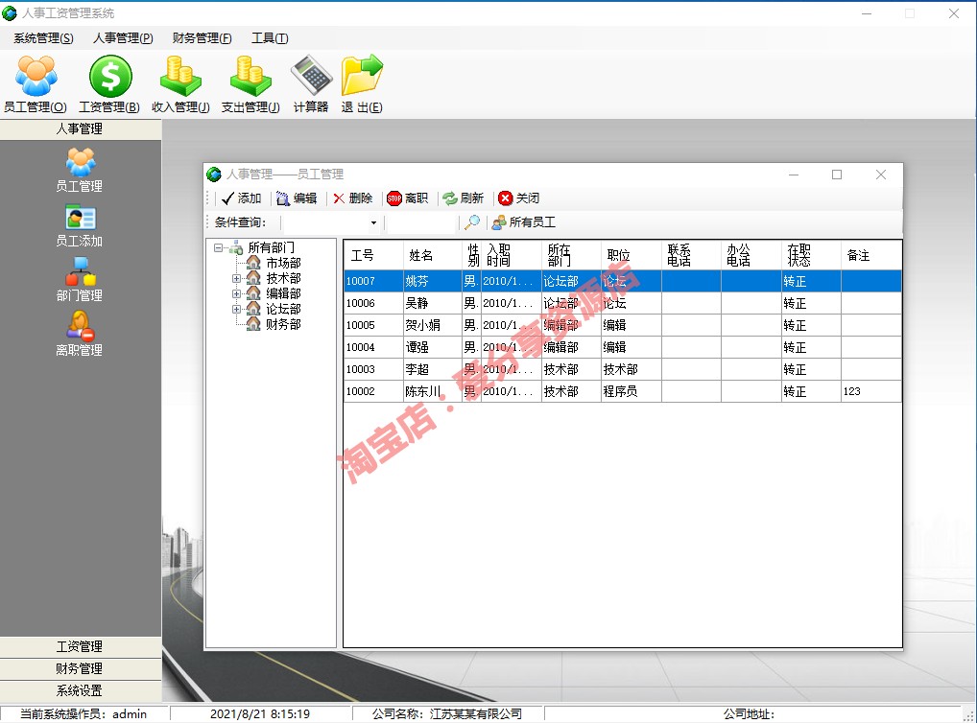Screen dimensions: 977x723
Task: Minimize the 人事管理——员工管理 window
Action: click(x=794, y=175)
